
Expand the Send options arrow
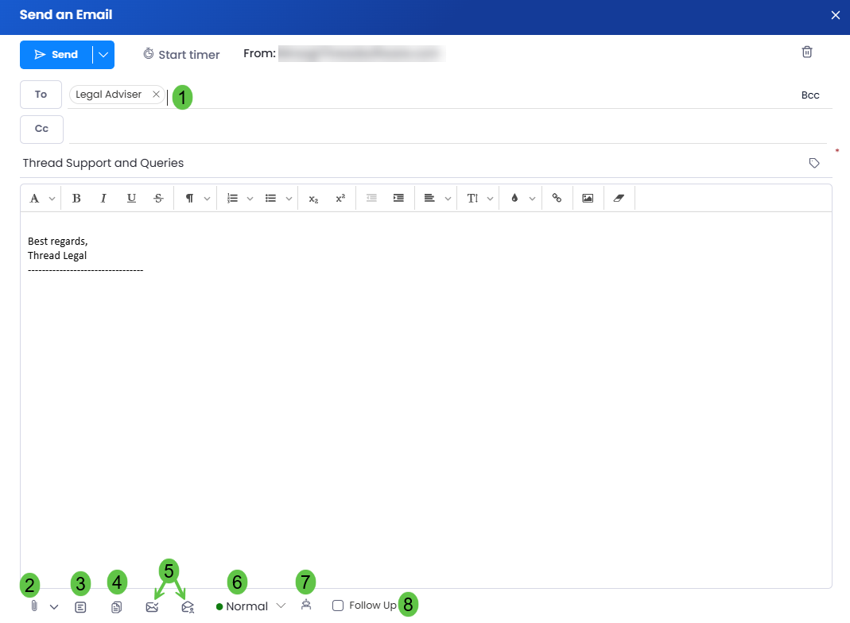[103, 55]
